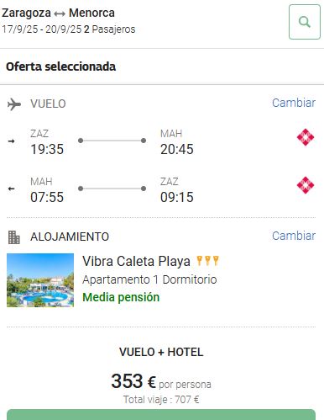Click the 19:35 ZAZ departure time
This screenshot has width=324, height=420.
pos(47,149)
